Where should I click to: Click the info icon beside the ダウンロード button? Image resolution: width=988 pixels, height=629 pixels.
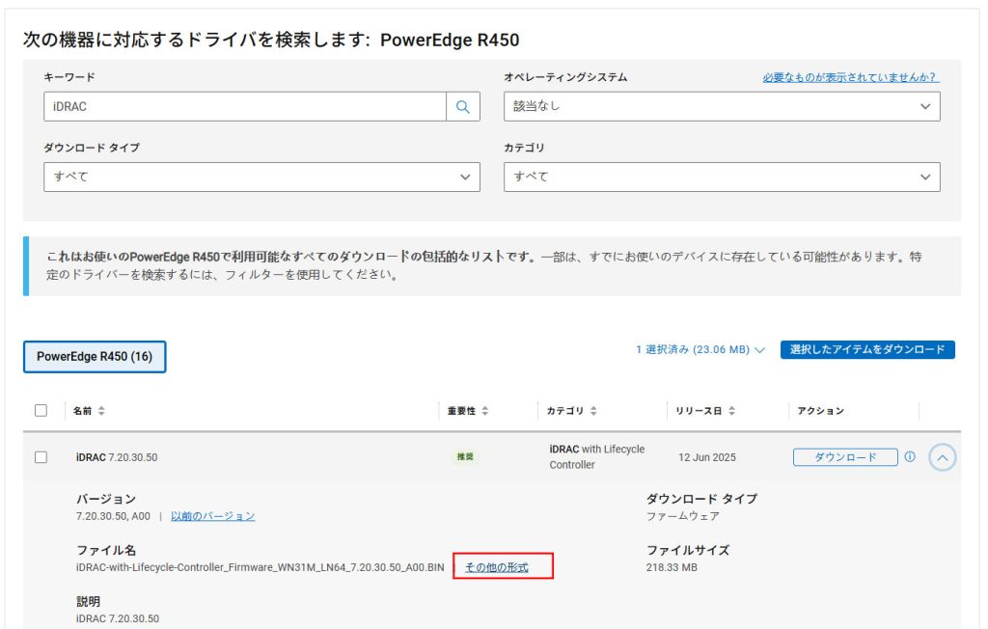point(910,457)
